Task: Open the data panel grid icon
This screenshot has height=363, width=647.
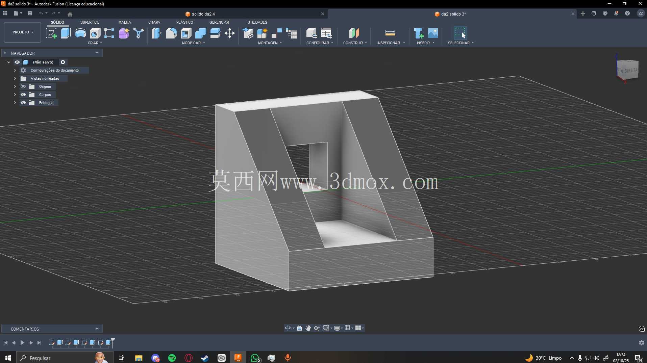Action: point(5,13)
